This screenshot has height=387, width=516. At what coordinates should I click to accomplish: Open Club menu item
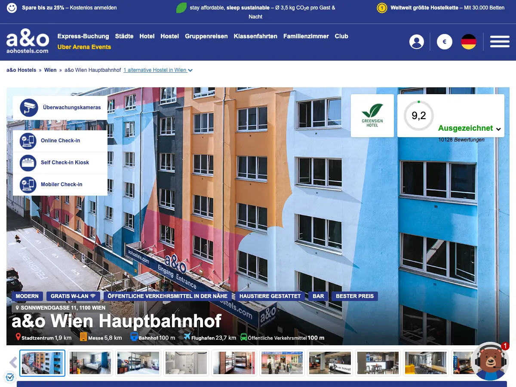tap(341, 36)
